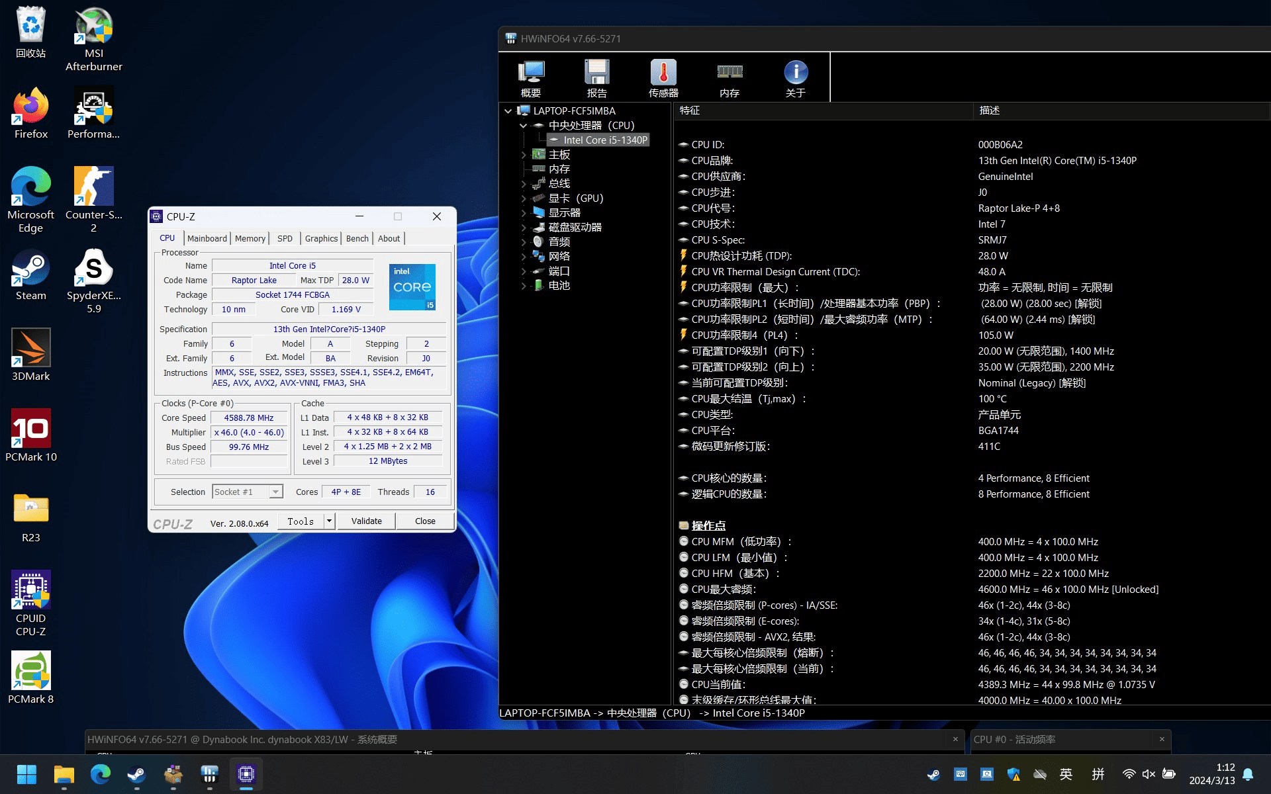Expand the 主板 motherboard tree node

(x=524, y=155)
